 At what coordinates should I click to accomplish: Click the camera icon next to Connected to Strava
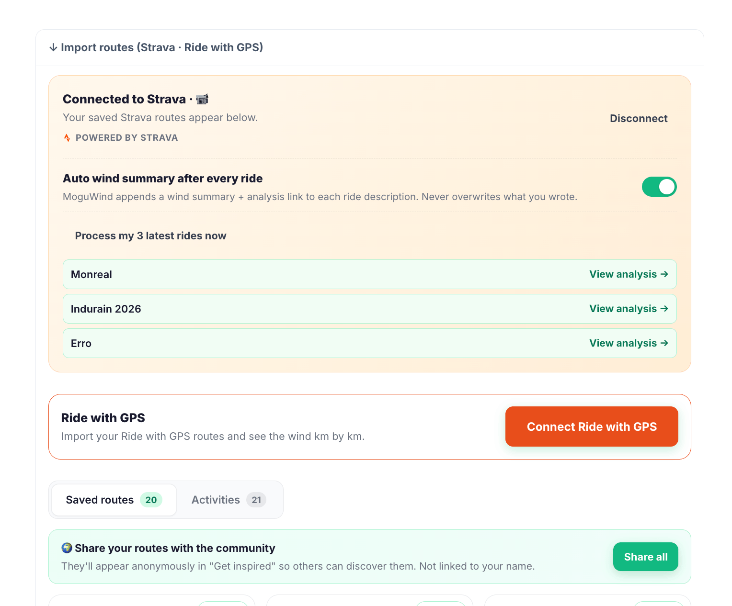(x=202, y=99)
